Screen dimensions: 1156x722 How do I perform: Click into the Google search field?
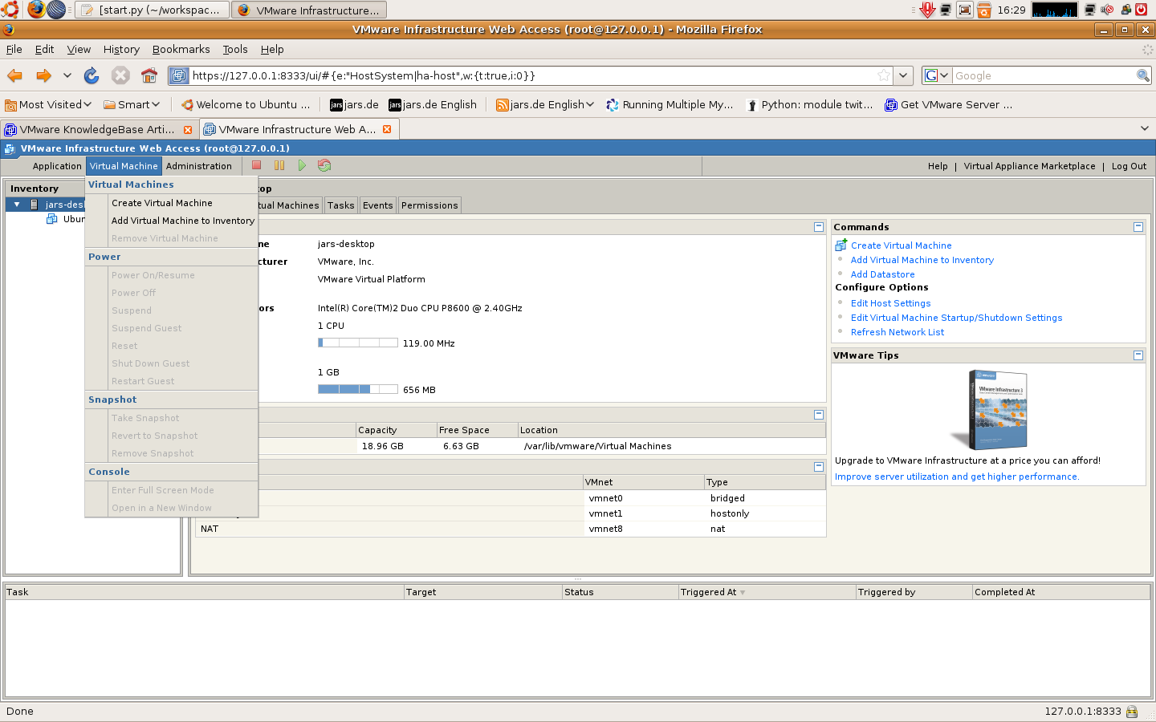[x=1044, y=75]
